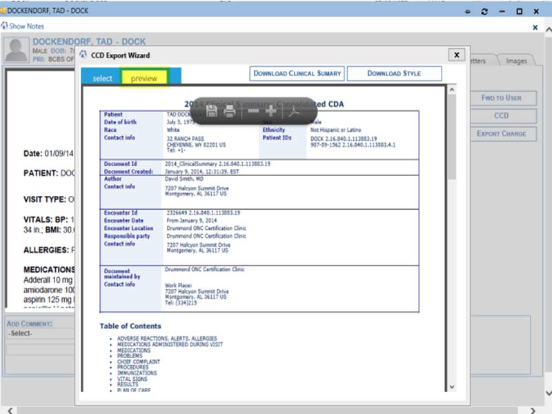This screenshot has width=552, height=414.
Task: Switch to the select tab
Action: [102, 78]
